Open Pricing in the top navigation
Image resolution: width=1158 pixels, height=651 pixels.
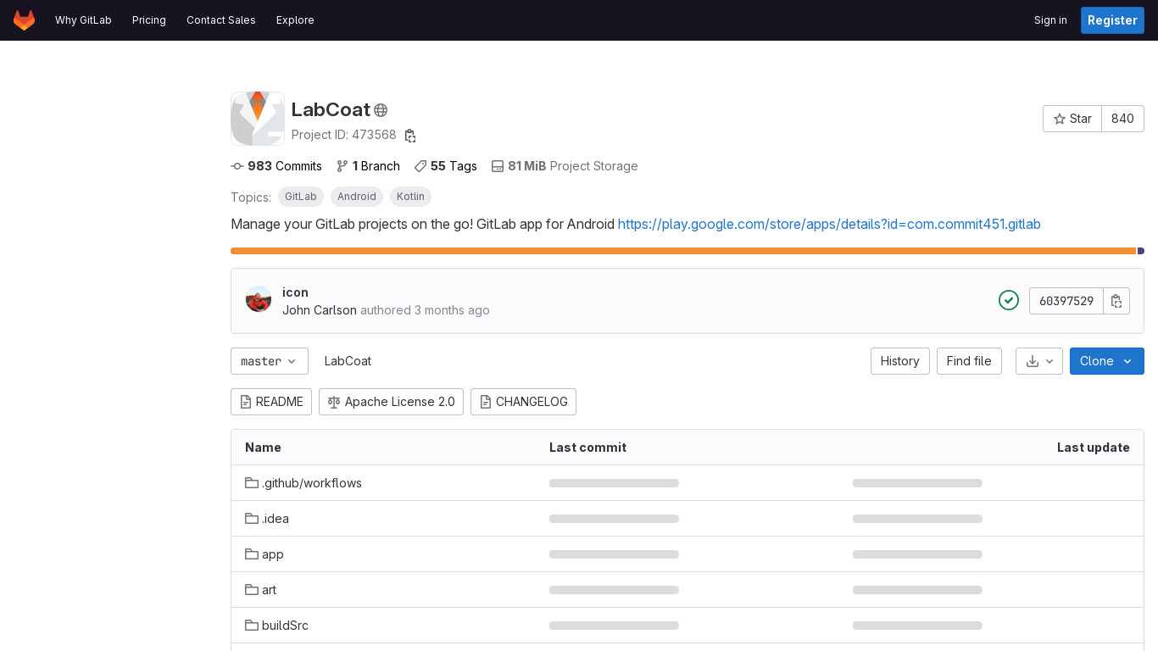(x=149, y=20)
